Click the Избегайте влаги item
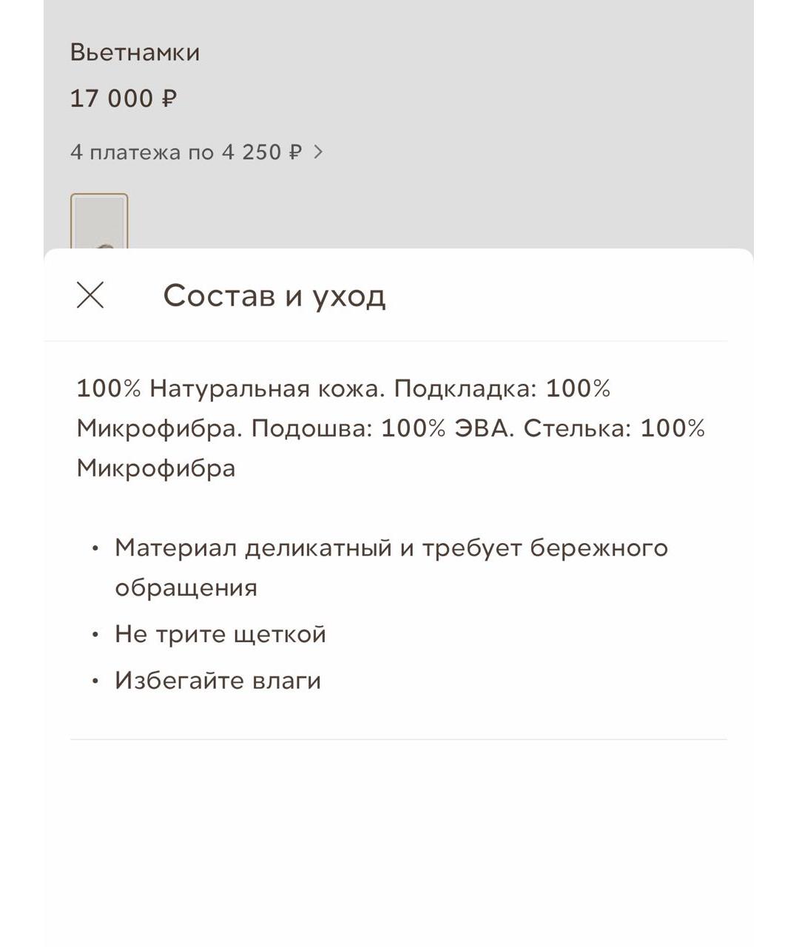The width and height of the screenshot is (799, 947). (218, 681)
